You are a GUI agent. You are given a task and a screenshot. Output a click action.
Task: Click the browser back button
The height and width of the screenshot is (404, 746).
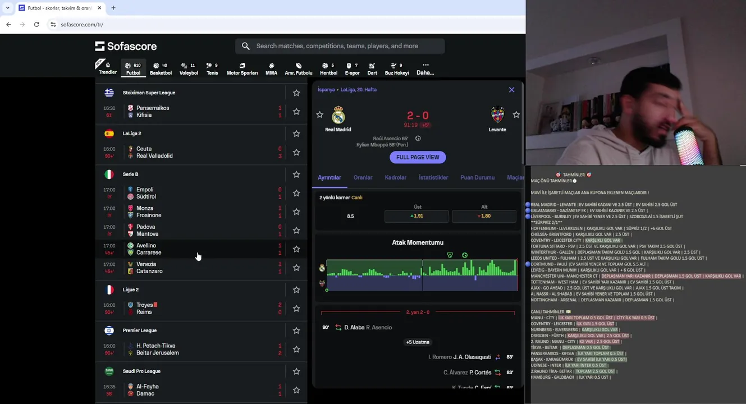[x=8, y=25]
